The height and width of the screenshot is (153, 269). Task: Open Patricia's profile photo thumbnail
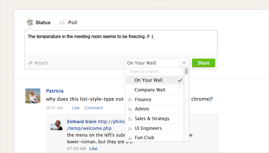[x=33, y=96]
